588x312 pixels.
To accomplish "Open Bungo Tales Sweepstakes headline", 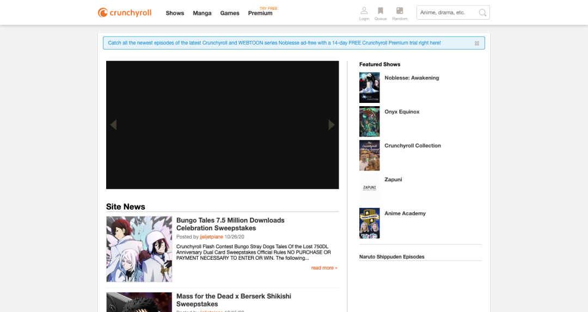I will [x=230, y=224].
